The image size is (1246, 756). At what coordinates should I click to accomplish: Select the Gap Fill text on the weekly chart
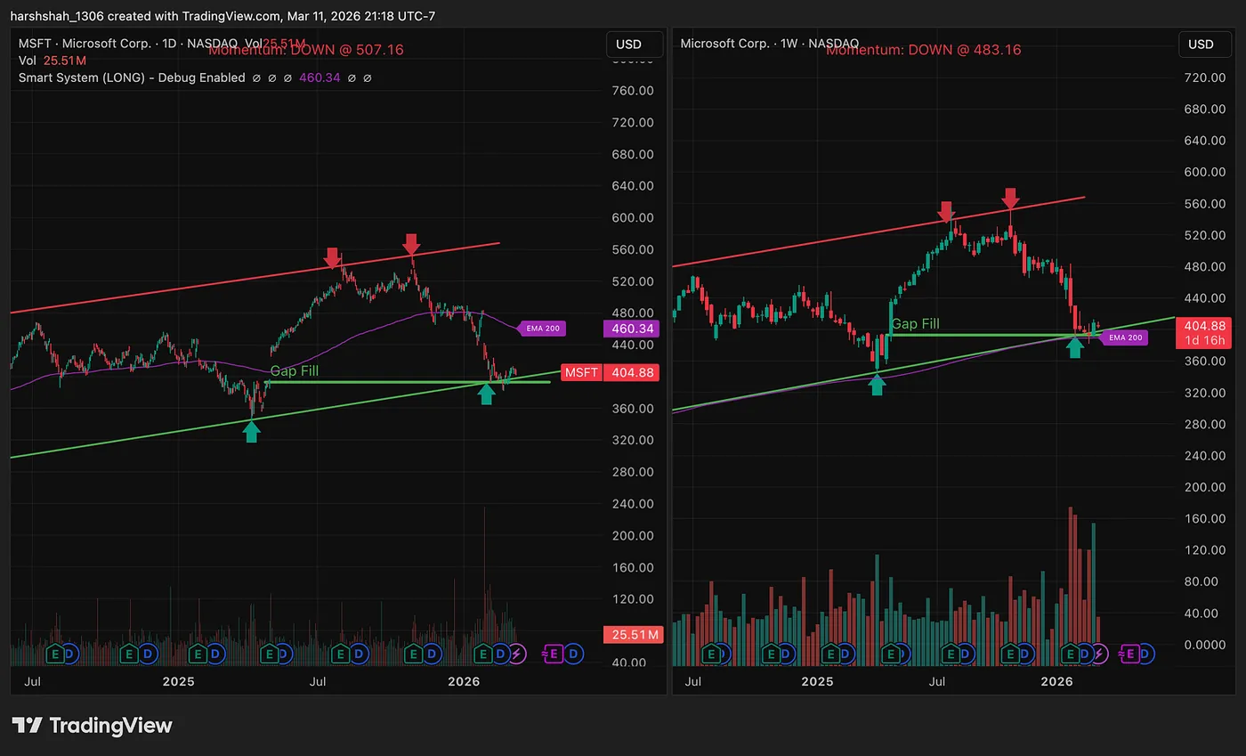(x=915, y=324)
